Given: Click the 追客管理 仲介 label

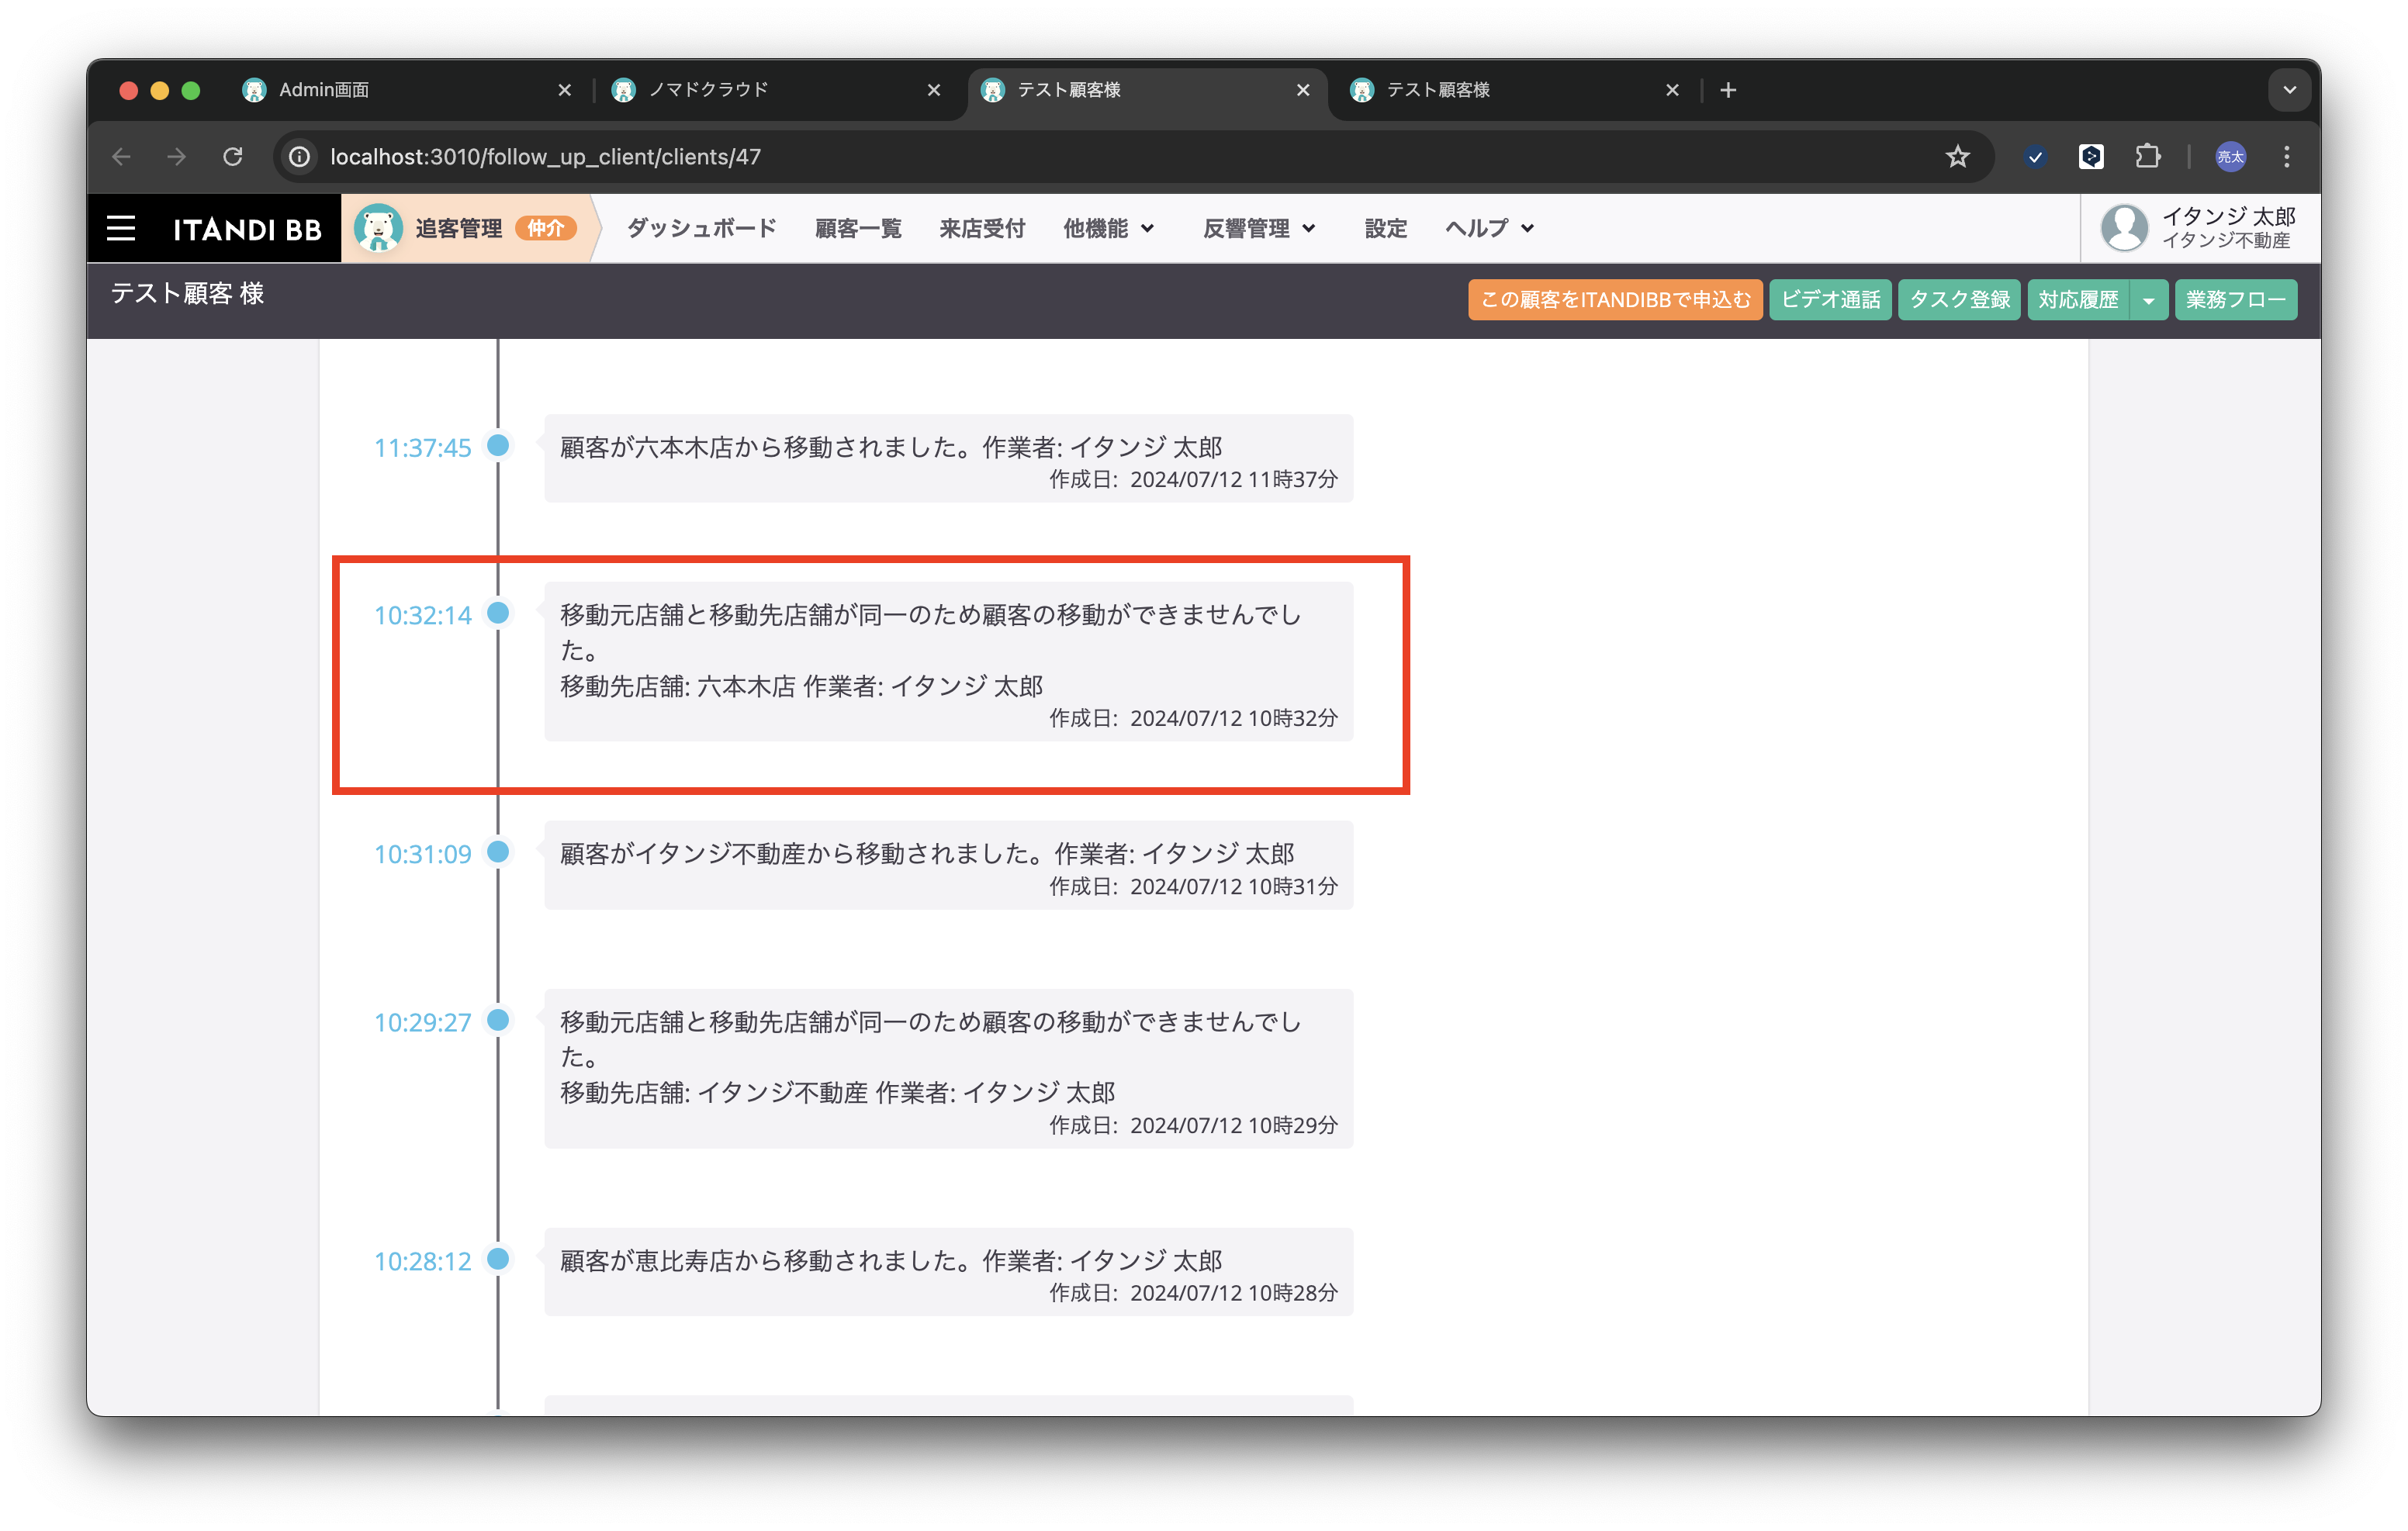Looking at the screenshot, I should pos(495,229).
